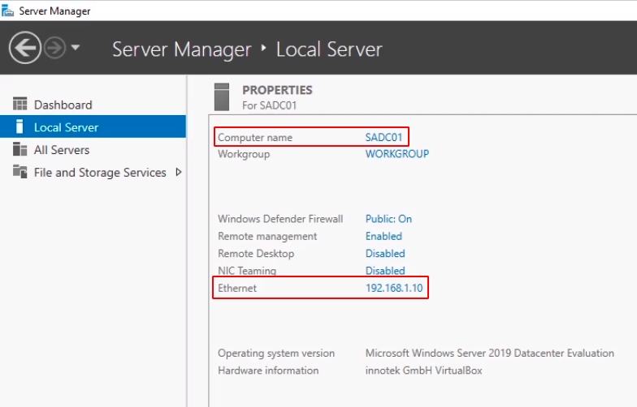Click the All Servers icon

coord(19,149)
